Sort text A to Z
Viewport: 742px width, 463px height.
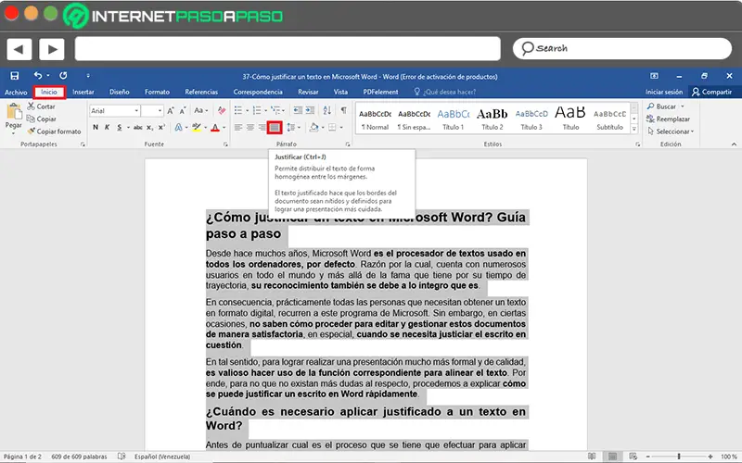[327, 110]
